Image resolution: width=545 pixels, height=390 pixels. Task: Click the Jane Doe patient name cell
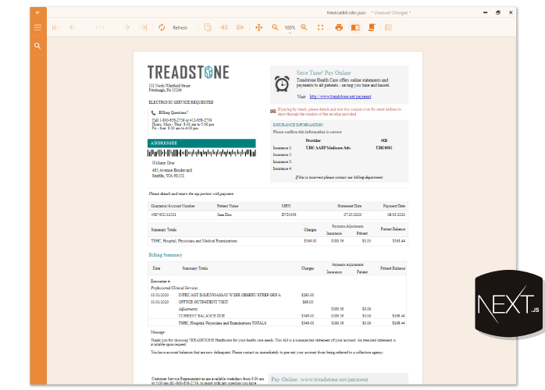224,214
